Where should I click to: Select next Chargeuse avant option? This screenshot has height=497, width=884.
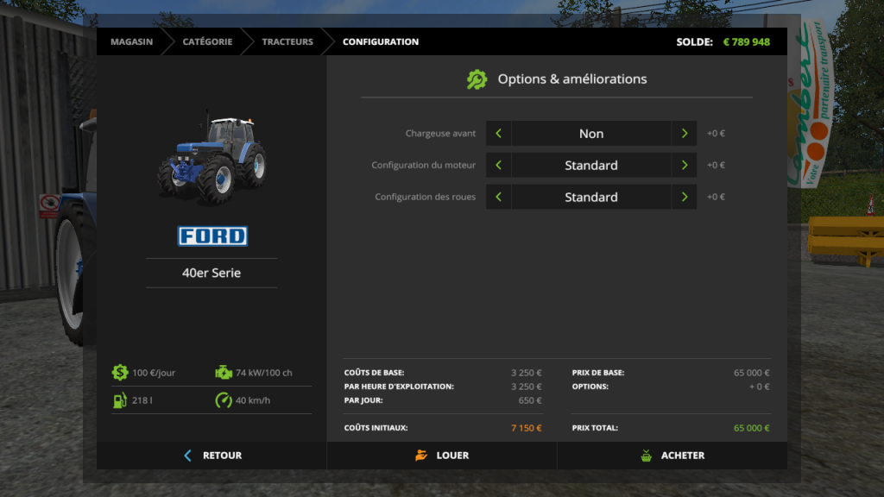[685, 134]
